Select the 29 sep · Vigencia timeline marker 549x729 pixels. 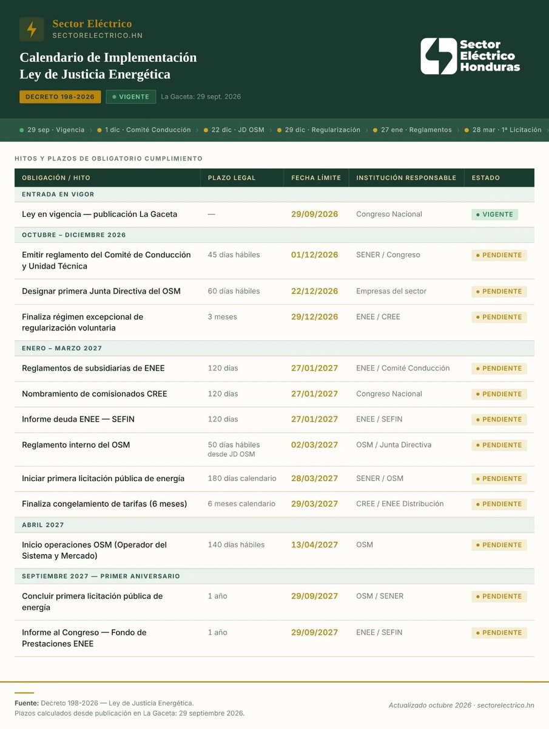(x=52, y=130)
